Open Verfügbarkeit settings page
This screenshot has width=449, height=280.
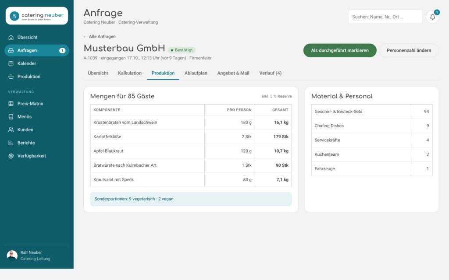[37, 156]
